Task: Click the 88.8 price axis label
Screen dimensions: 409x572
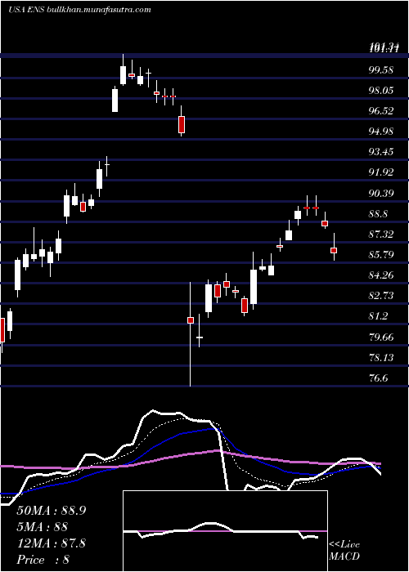Action: pyautogui.click(x=378, y=213)
